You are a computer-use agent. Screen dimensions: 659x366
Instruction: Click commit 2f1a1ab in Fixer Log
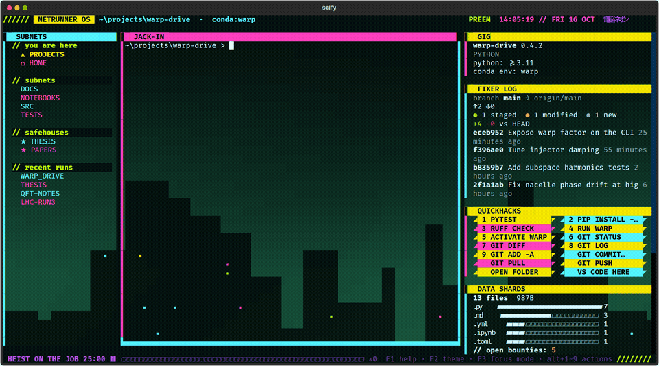click(x=488, y=185)
